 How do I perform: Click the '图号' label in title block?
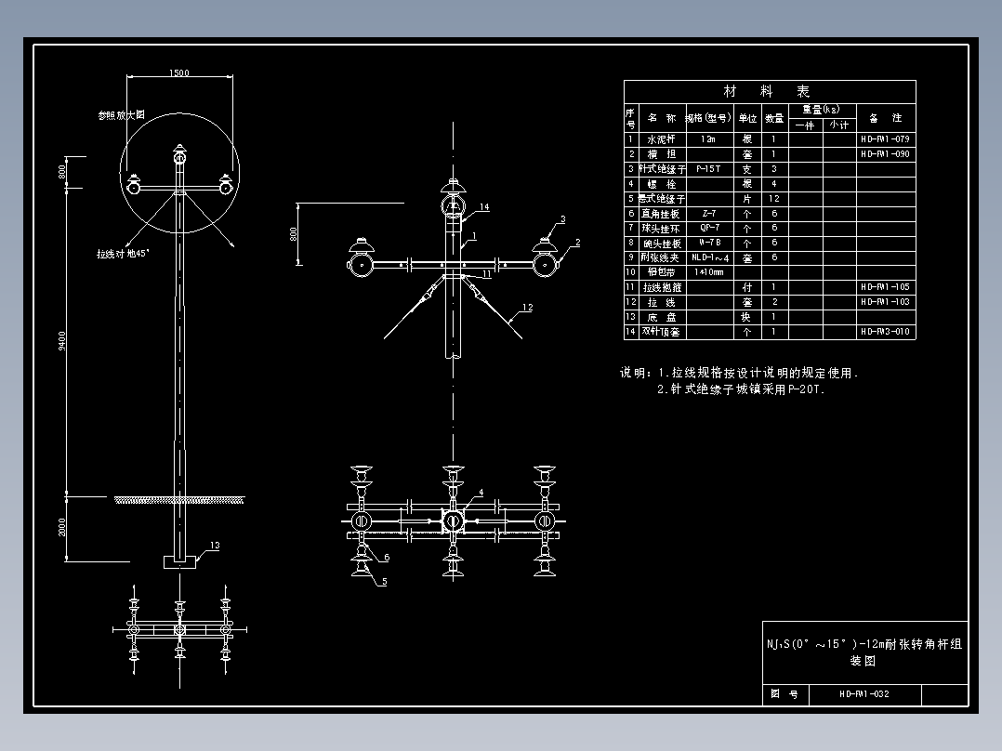[784, 694]
